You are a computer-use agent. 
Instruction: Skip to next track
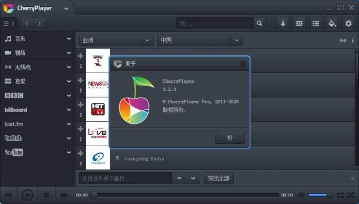click(x=64, y=195)
